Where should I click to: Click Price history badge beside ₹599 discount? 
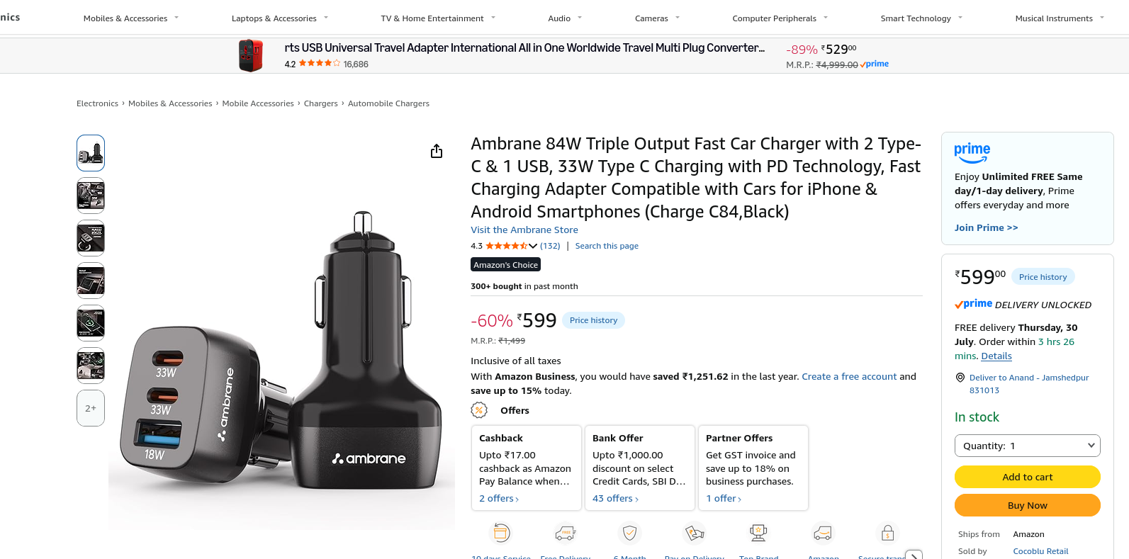pos(593,320)
